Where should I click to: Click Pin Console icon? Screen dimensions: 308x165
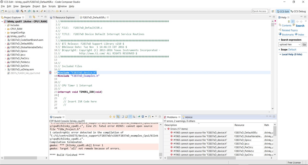point(139,117)
